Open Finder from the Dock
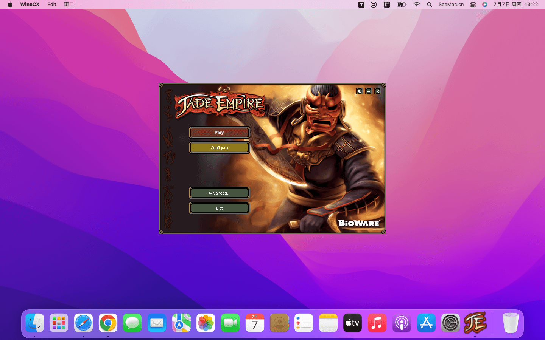This screenshot has width=545, height=340. 35,323
